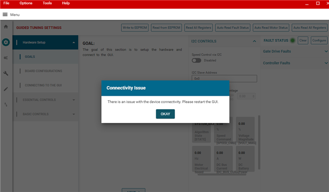Image resolution: width=329 pixels, height=192 pixels.
Task: Open the up-down arrows sidebar icon
Action: [6, 104]
